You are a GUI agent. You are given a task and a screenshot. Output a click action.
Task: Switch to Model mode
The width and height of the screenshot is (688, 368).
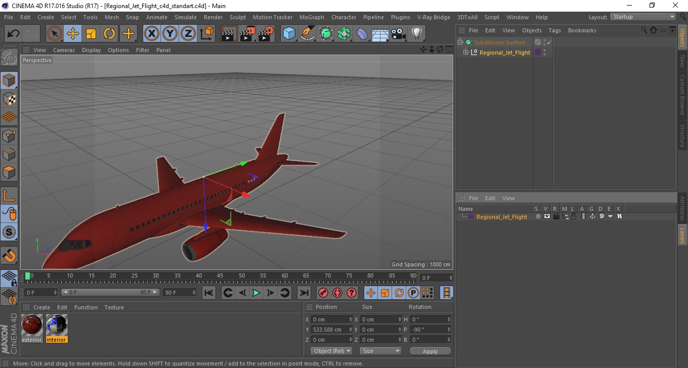[9, 80]
